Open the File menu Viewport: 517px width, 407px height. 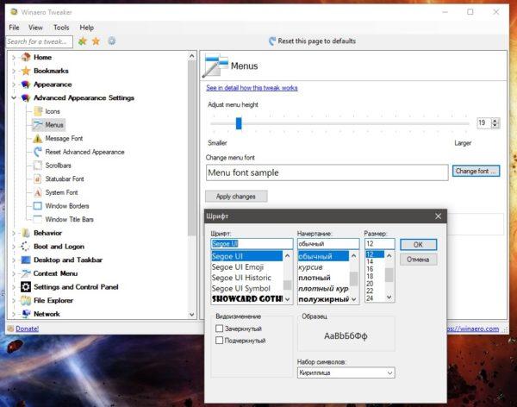coord(14,28)
